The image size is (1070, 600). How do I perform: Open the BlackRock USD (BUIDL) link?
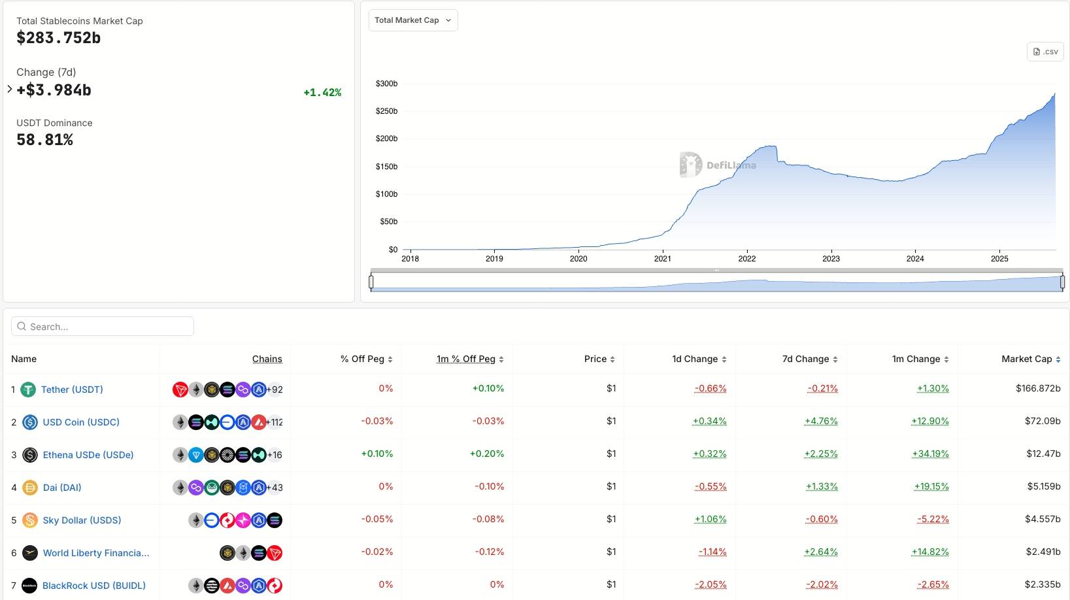94,586
